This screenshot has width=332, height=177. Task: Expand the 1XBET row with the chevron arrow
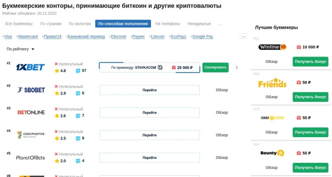(237, 68)
